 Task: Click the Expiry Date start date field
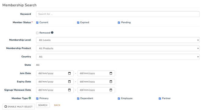click(55, 82)
